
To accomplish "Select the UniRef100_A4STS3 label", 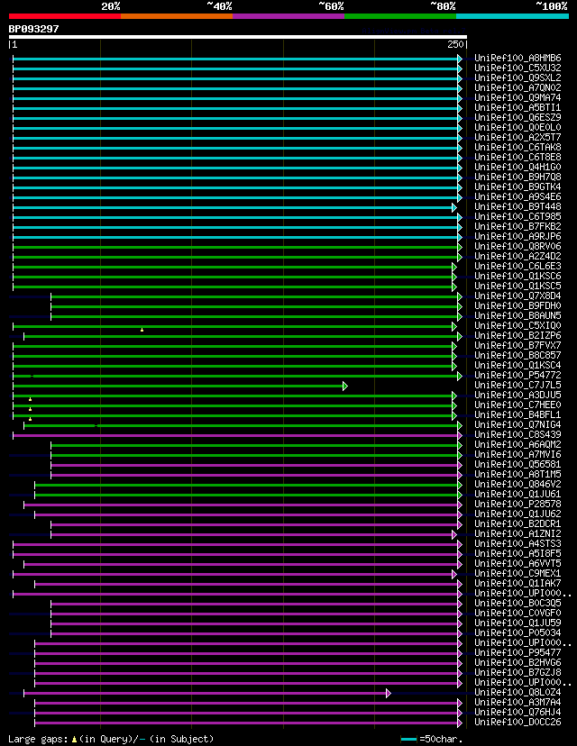I will tap(517, 544).
